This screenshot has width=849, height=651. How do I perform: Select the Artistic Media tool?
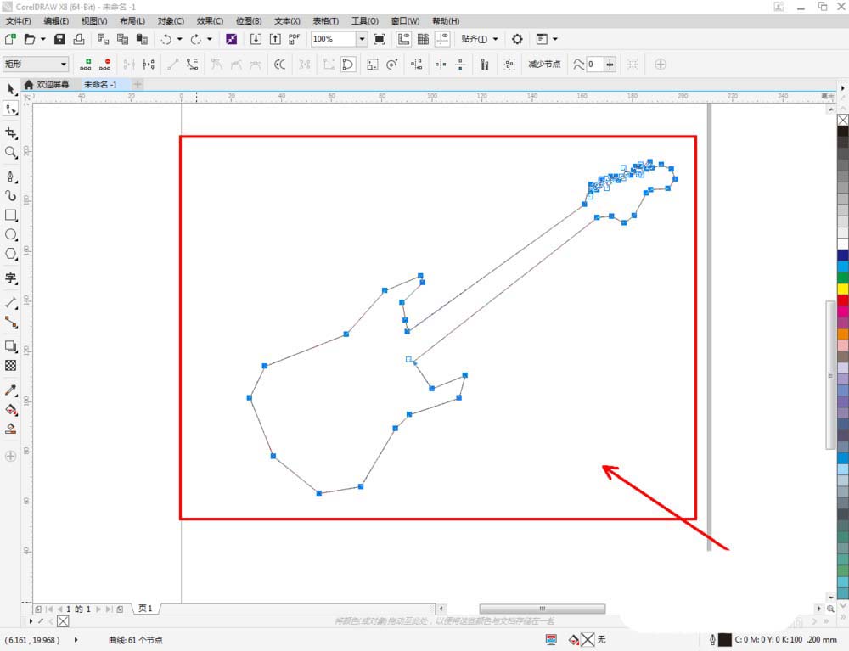(11, 195)
